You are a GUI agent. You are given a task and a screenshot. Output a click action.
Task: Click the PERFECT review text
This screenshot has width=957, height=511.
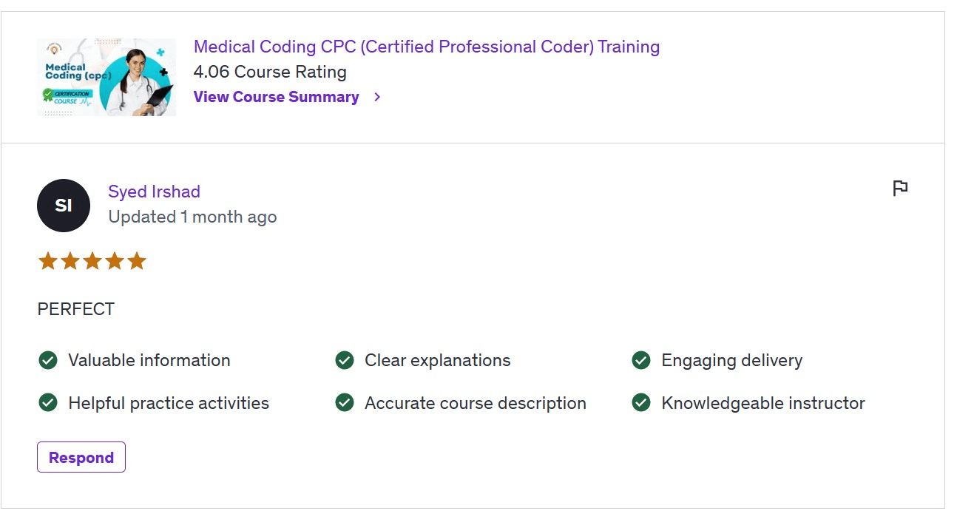tap(76, 309)
